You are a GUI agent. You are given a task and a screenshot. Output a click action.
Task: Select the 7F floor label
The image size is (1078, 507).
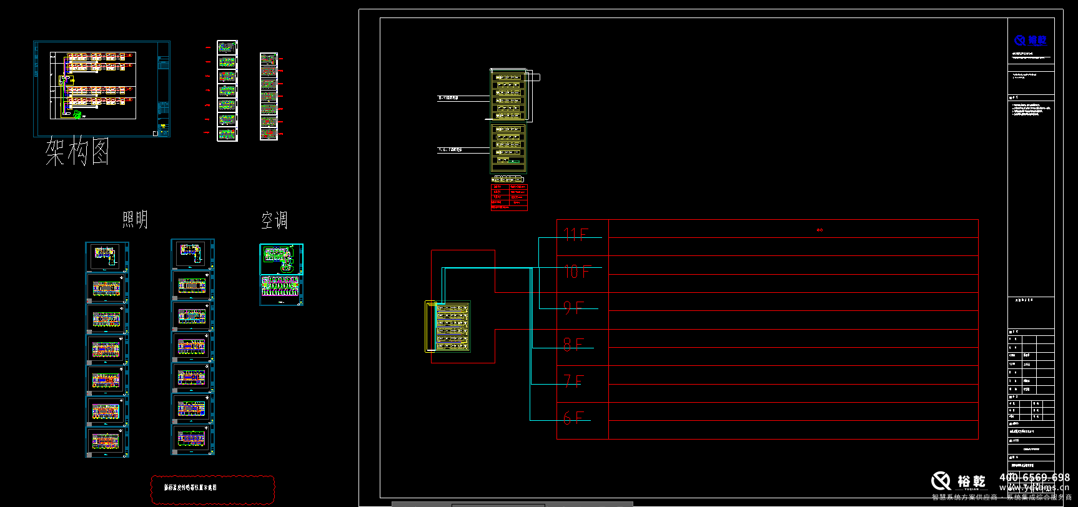[573, 381]
